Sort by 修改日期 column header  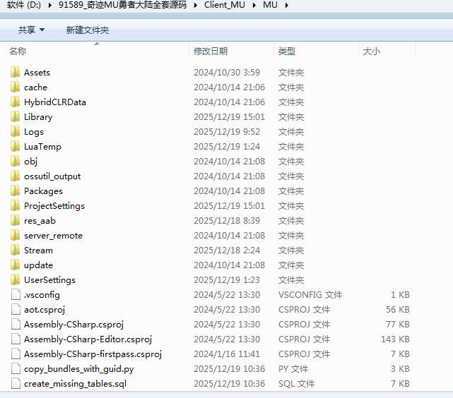coord(211,52)
